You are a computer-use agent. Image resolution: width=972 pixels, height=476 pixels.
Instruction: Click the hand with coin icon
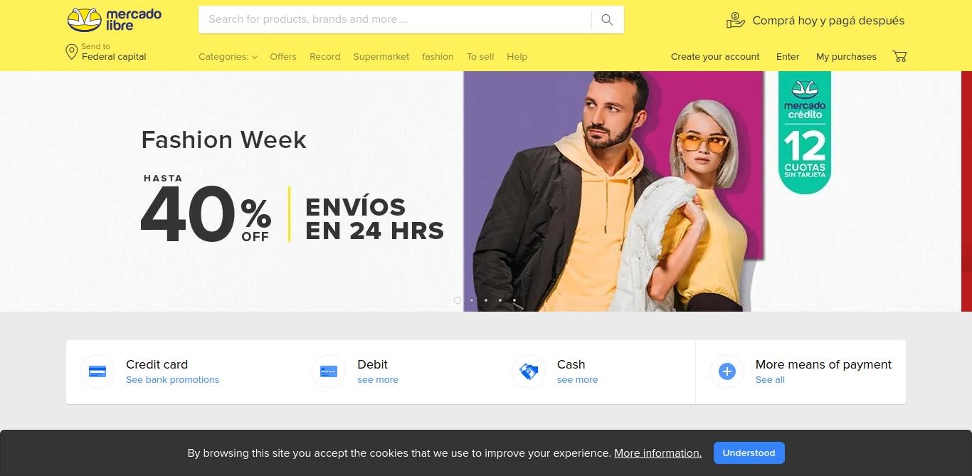point(735,21)
